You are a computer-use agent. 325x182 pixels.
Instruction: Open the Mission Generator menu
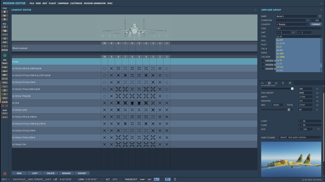pyautogui.click(x=95, y=3)
